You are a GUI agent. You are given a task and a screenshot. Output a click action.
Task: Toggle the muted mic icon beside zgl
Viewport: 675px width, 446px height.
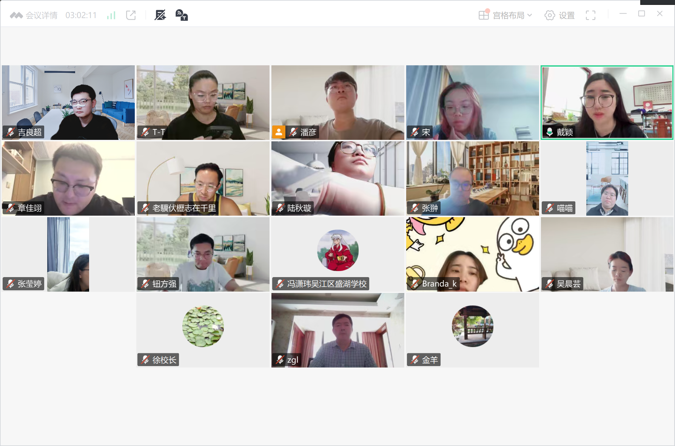[x=280, y=360]
